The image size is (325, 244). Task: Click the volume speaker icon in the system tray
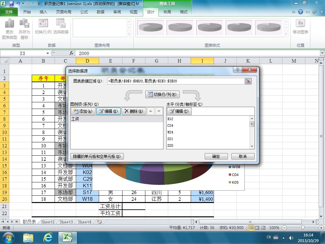pyautogui.click(x=291, y=238)
